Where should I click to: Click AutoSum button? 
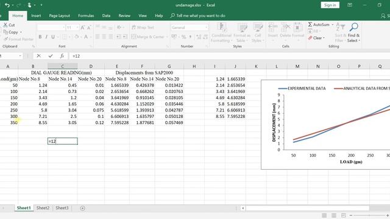click(319, 24)
